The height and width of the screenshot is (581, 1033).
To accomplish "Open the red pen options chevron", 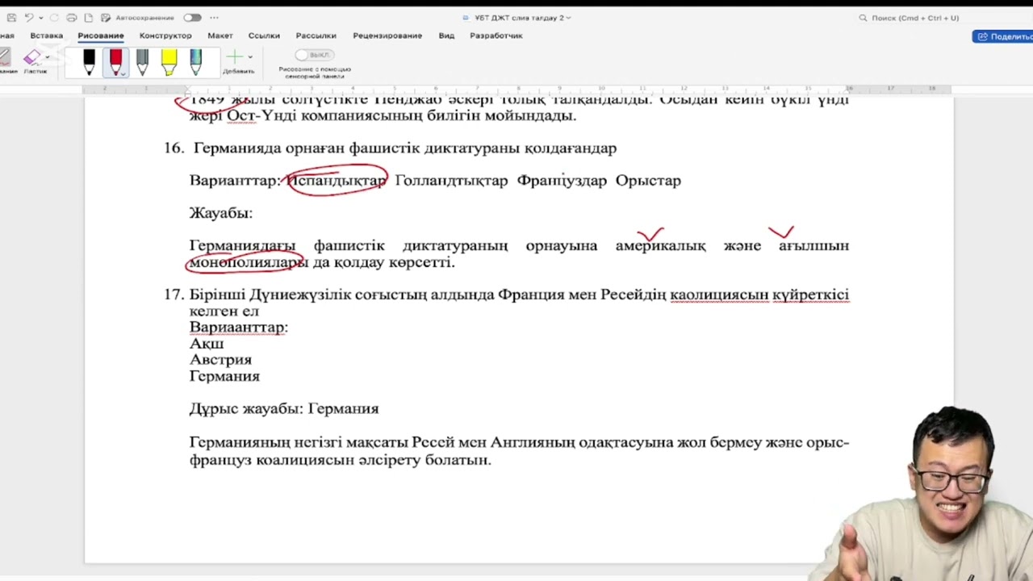I will click(123, 73).
